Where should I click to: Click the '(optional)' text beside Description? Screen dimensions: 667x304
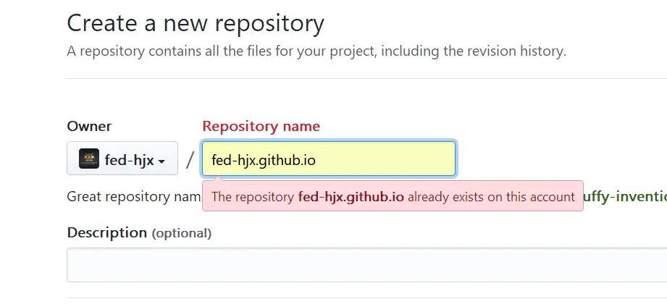(181, 233)
